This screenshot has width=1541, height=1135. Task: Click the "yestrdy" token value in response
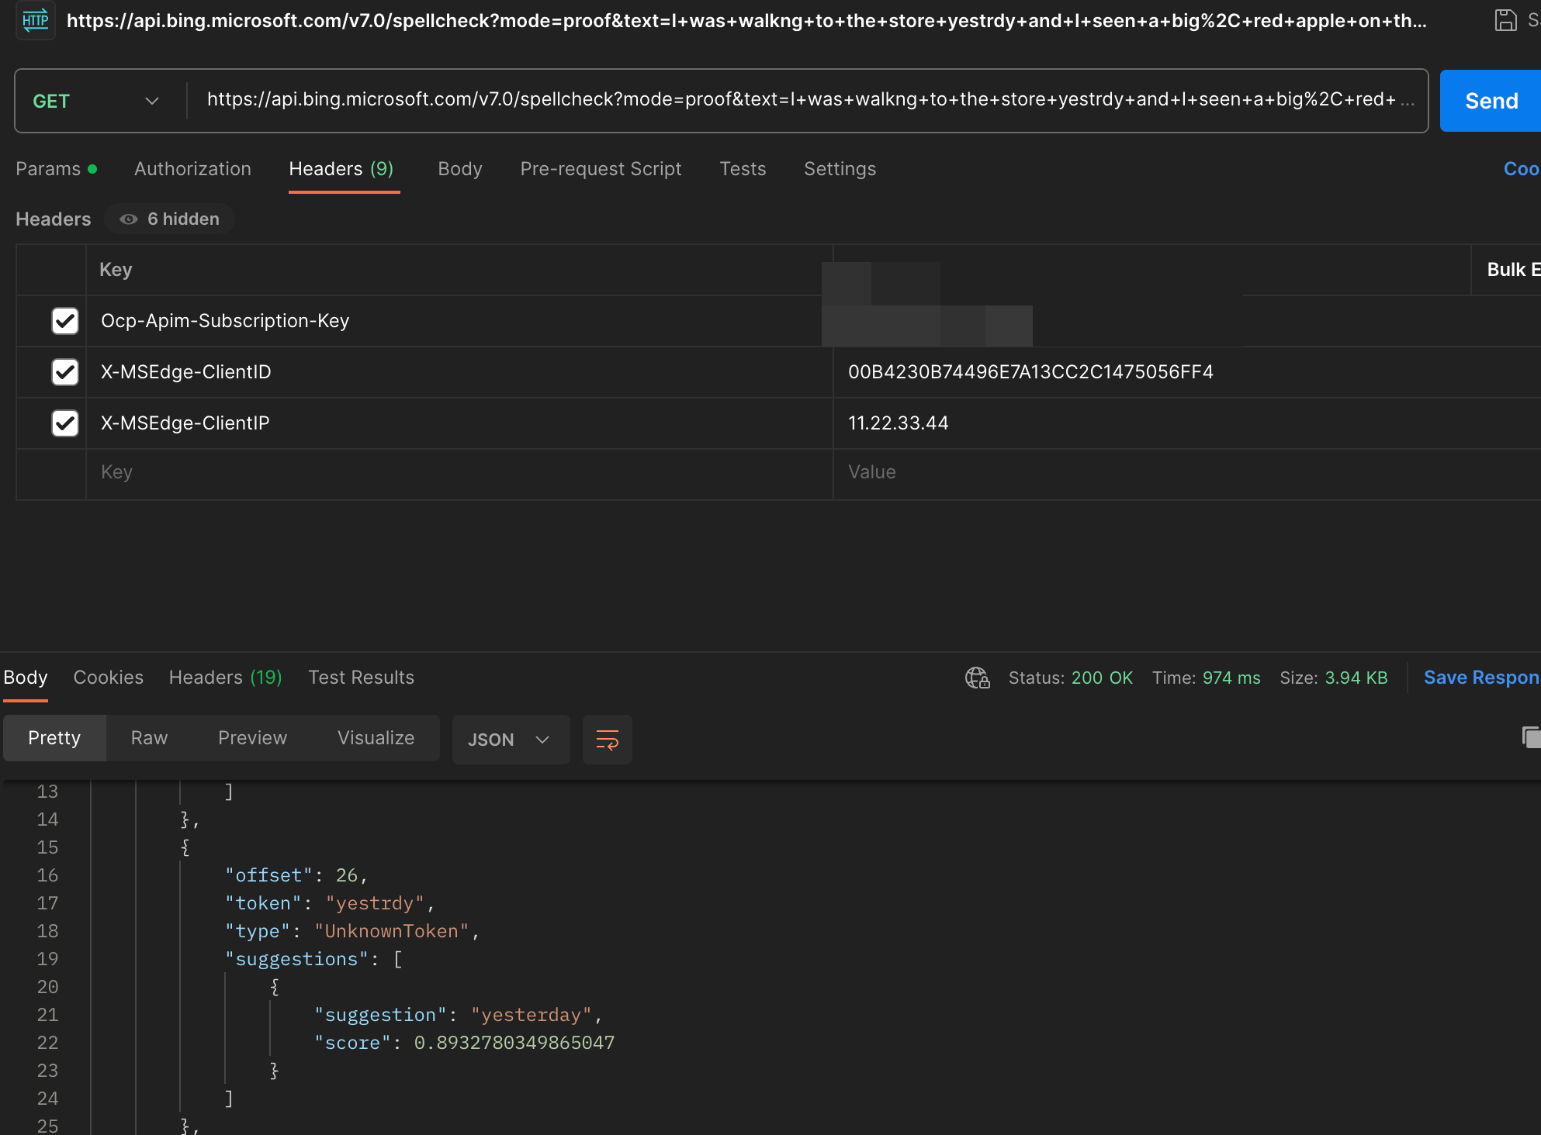375,903
